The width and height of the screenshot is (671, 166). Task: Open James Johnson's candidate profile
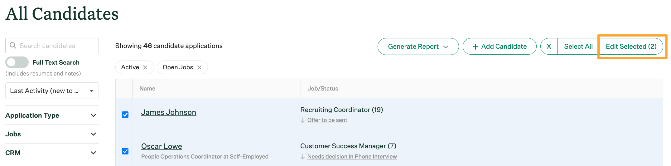[x=168, y=112]
